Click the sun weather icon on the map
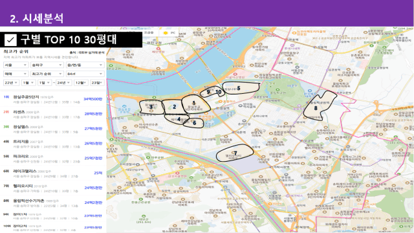 [166, 33]
